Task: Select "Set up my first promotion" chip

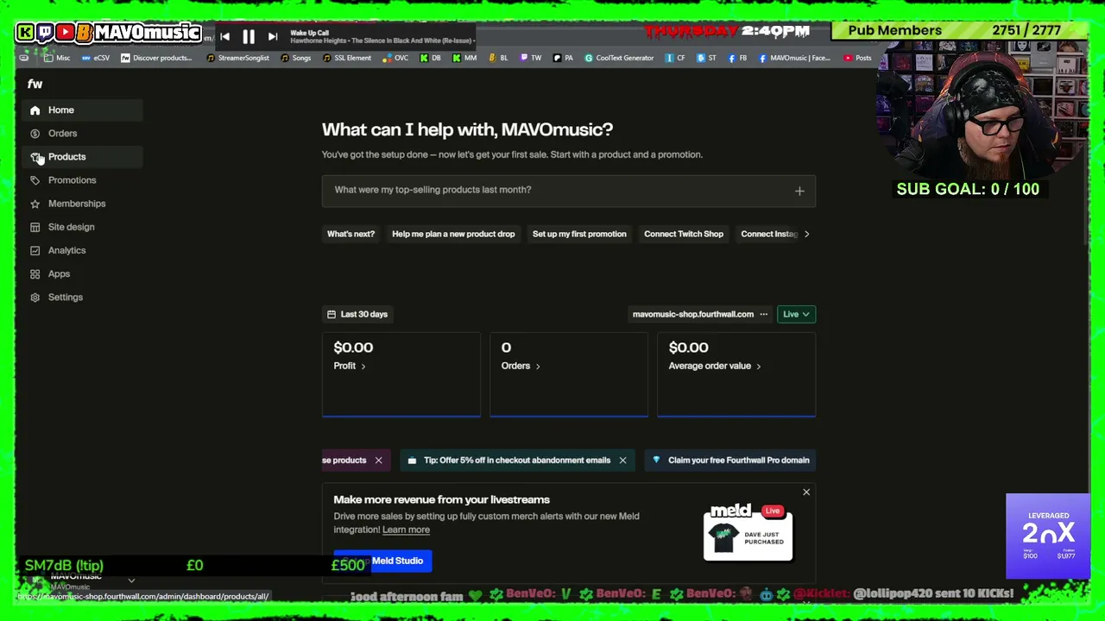Action: point(579,234)
